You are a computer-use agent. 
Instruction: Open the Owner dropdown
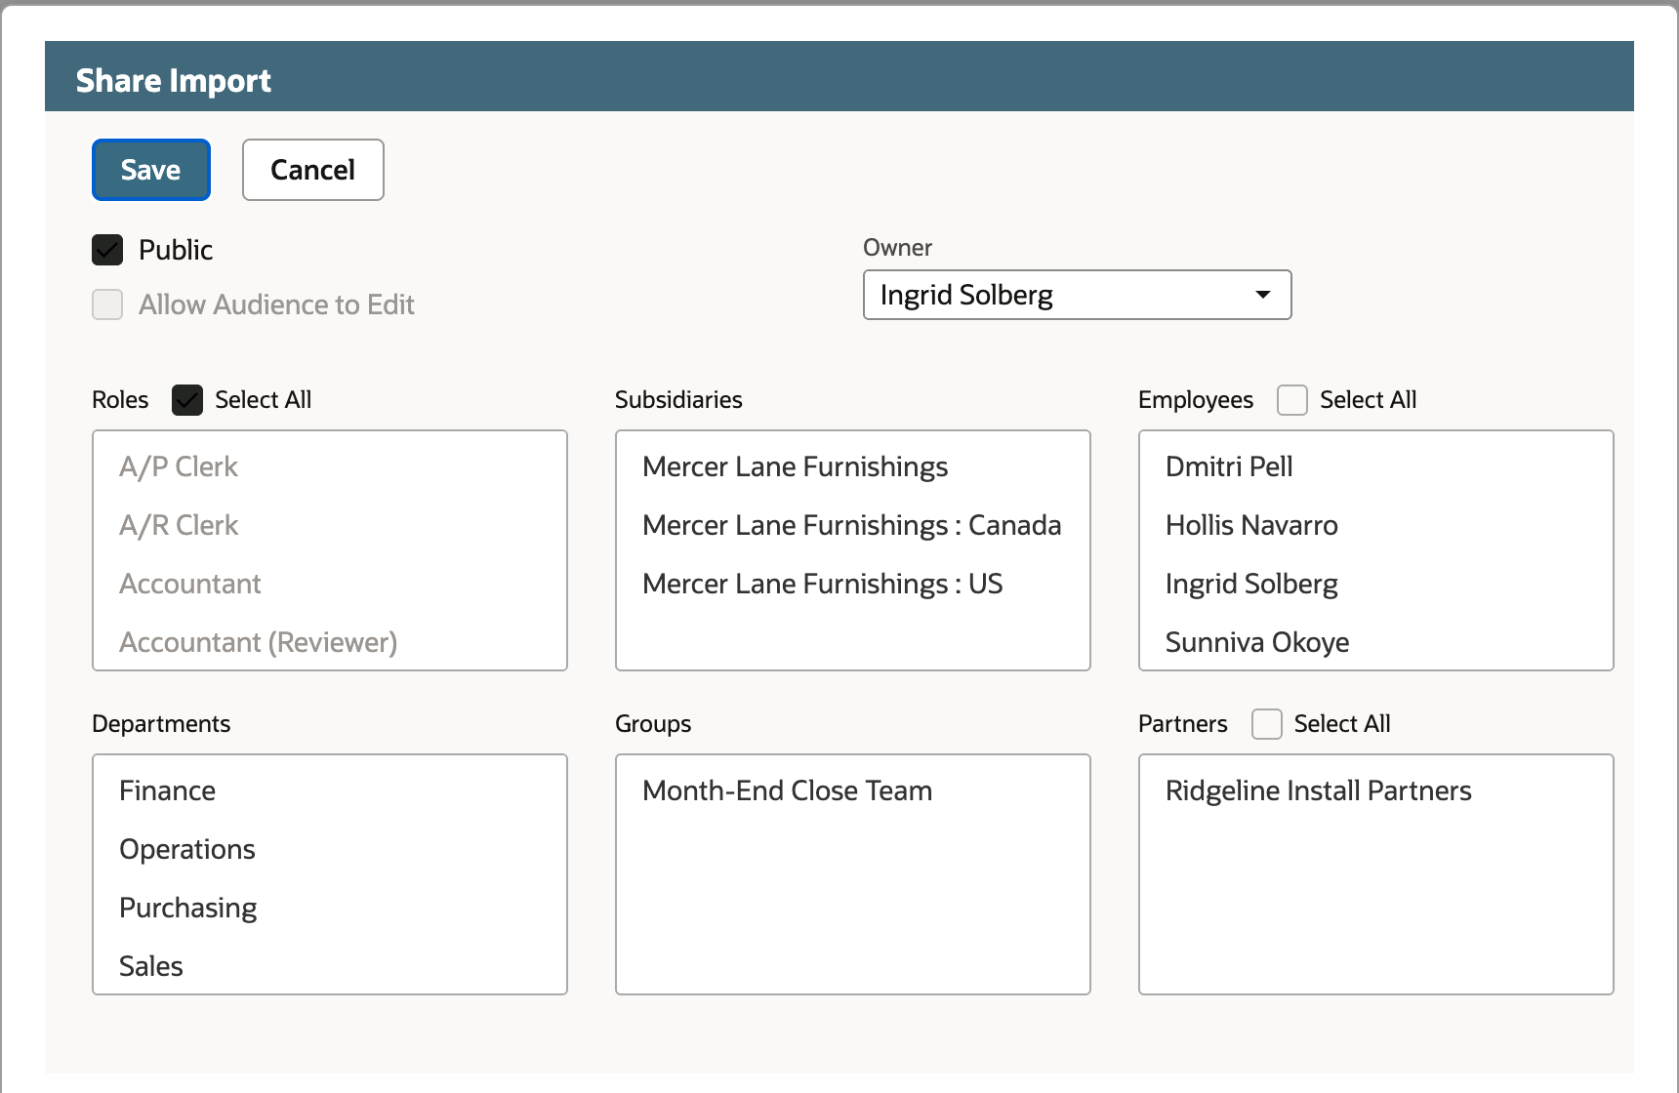coord(1078,295)
